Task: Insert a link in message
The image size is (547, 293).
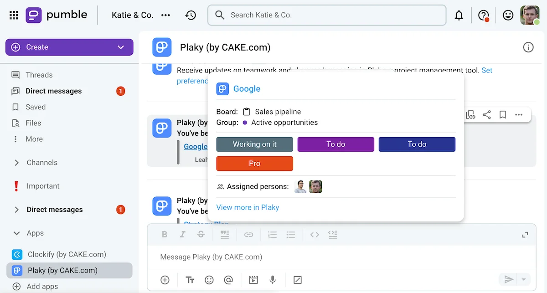Action: click(x=248, y=235)
